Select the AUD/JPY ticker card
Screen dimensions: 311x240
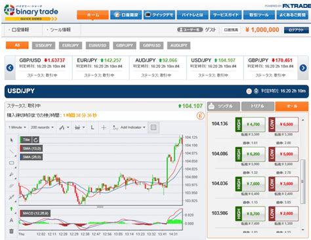pos(157,68)
